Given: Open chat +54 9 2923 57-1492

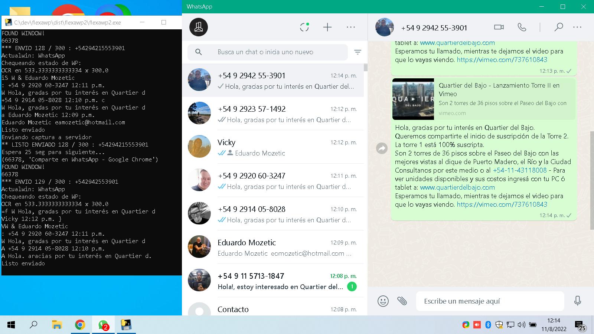Looking at the screenshot, I should pyautogui.click(x=273, y=113).
